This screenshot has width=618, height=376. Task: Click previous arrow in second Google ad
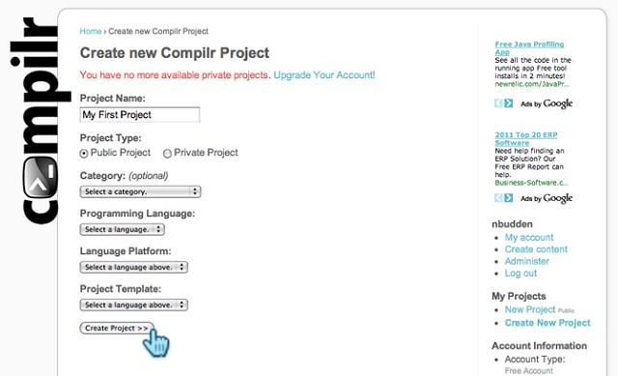498,198
